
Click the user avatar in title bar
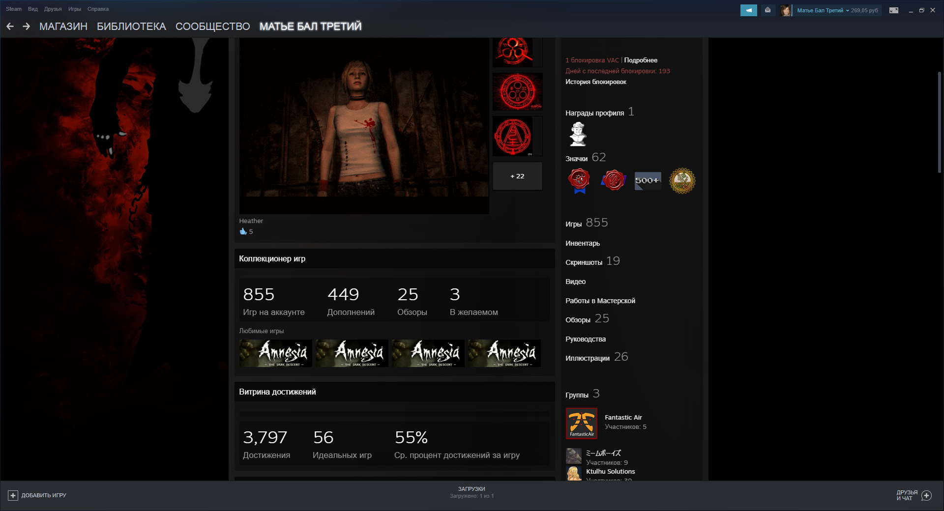tap(786, 10)
